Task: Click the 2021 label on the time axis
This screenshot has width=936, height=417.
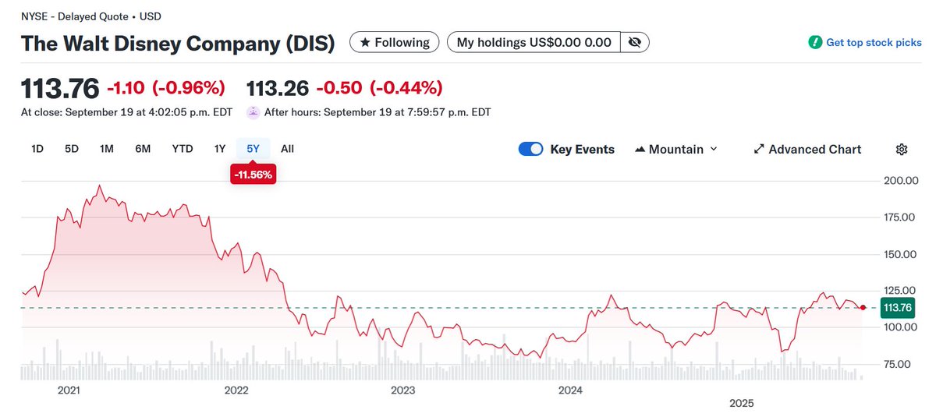Action: (70, 390)
